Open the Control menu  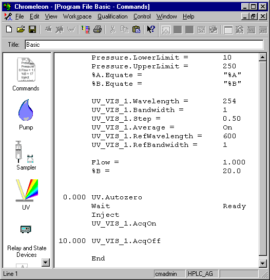(x=142, y=16)
